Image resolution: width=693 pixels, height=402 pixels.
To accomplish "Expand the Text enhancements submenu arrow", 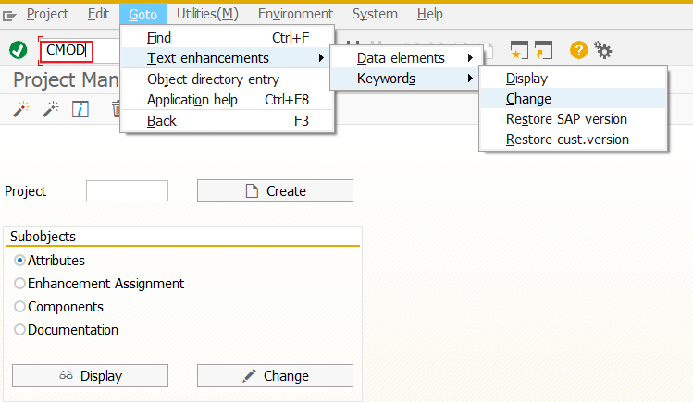I will tap(321, 58).
